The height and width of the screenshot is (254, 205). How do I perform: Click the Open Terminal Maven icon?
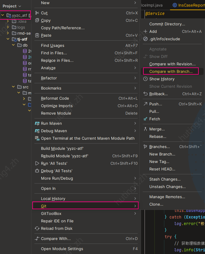37,138
